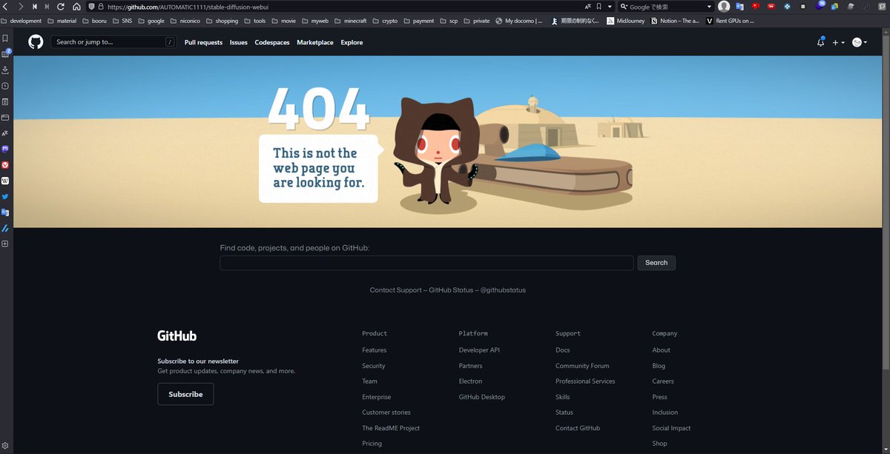Open the History clock panel
The width and height of the screenshot is (890, 454).
[x=5, y=86]
